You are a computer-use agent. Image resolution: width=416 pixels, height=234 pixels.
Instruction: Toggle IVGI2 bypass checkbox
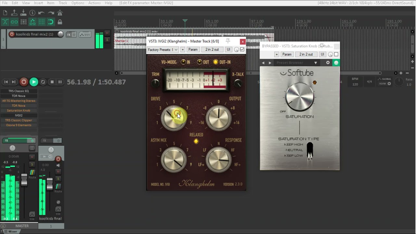(242, 50)
